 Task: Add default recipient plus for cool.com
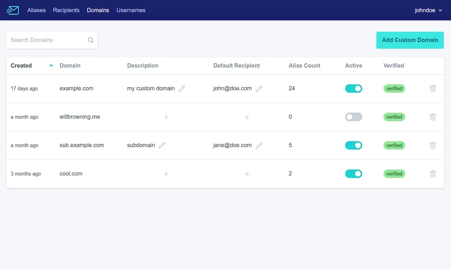click(247, 174)
